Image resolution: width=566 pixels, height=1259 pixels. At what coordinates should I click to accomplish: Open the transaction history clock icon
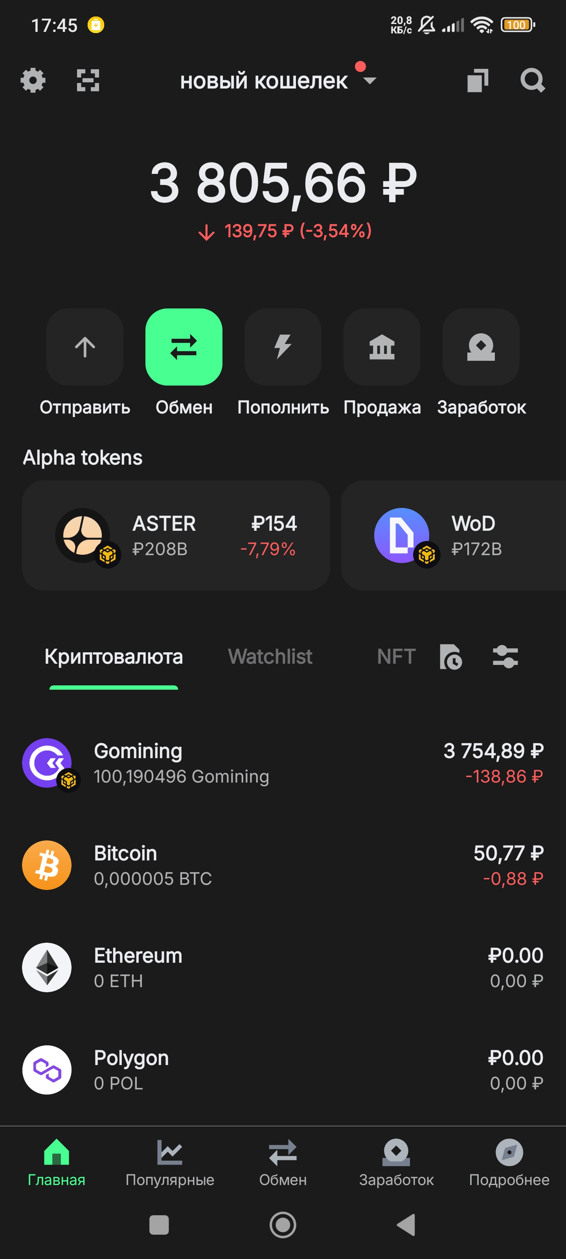pyautogui.click(x=450, y=656)
